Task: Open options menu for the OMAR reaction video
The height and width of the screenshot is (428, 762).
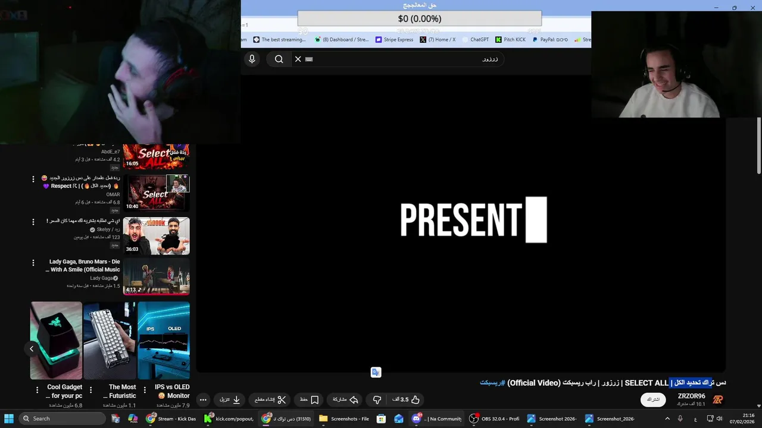Action: (x=33, y=179)
